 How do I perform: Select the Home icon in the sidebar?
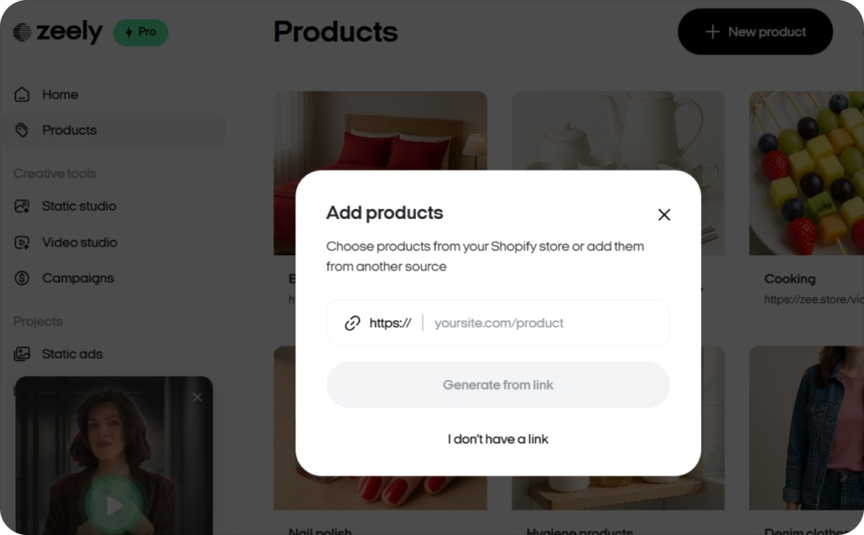(24, 94)
